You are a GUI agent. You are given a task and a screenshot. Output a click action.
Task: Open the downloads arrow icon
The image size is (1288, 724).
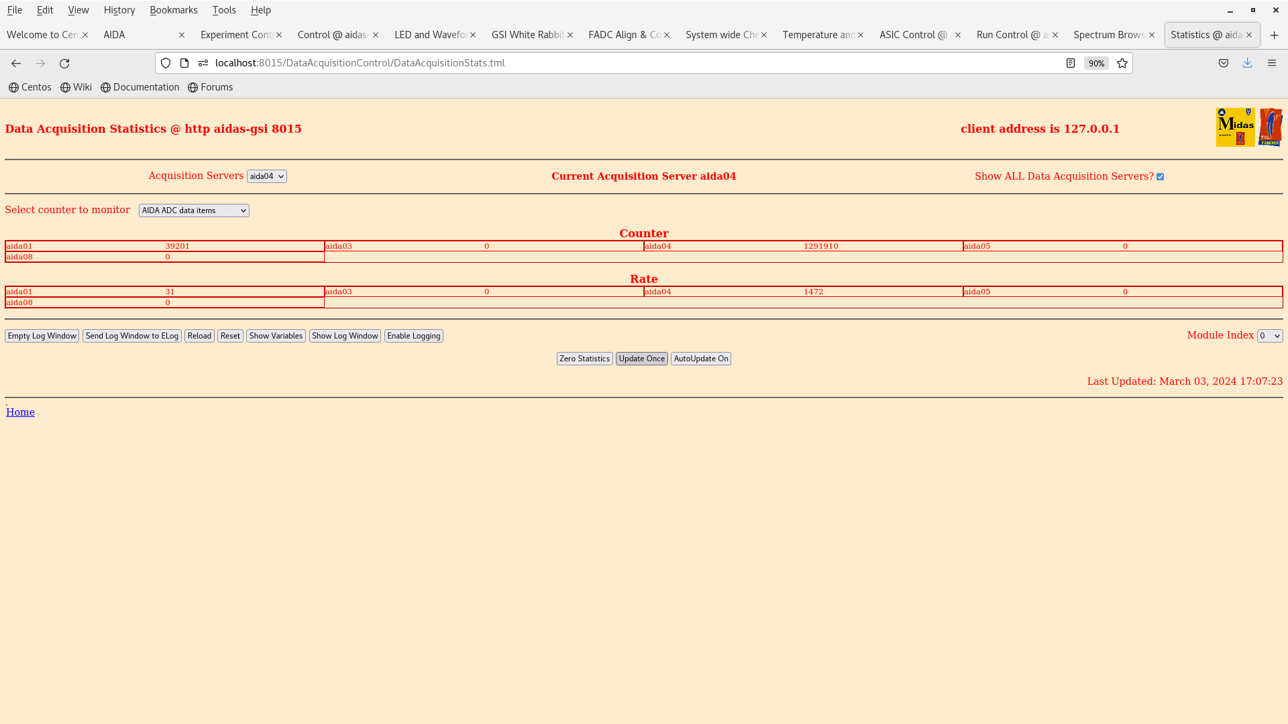coord(1247,63)
